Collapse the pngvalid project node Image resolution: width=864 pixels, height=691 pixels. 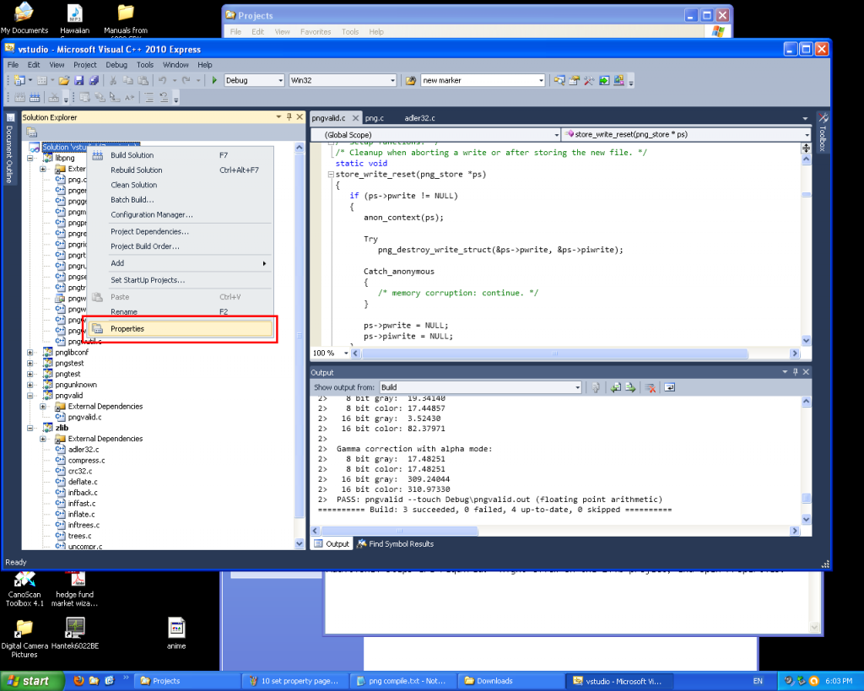tap(30, 396)
